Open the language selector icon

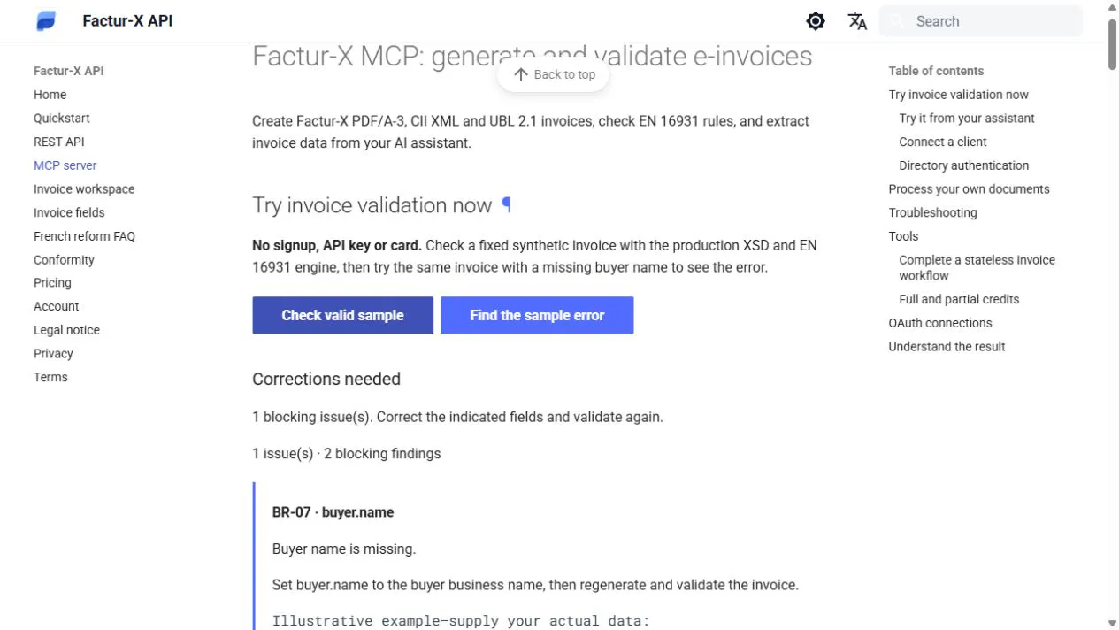click(857, 21)
